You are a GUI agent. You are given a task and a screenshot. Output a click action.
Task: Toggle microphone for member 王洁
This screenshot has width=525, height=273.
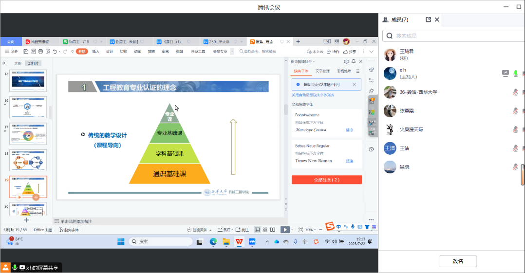click(515, 148)
